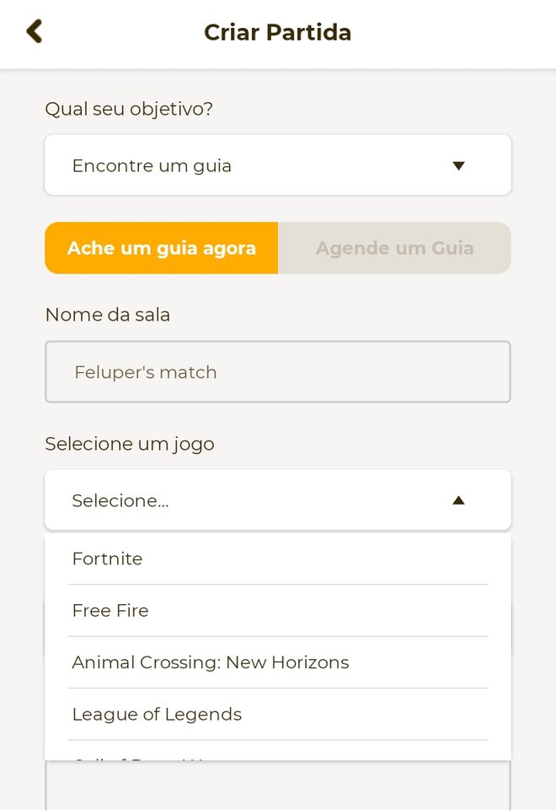The image size is (556, 810).
Task: Choose Free Fire from the game list
Action: coord(278,611)
